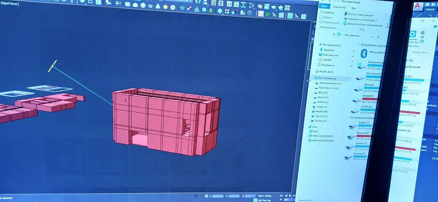Click Переименовать in the Explorer ribbon
This screenshot has width=438, height=202.
329,22
